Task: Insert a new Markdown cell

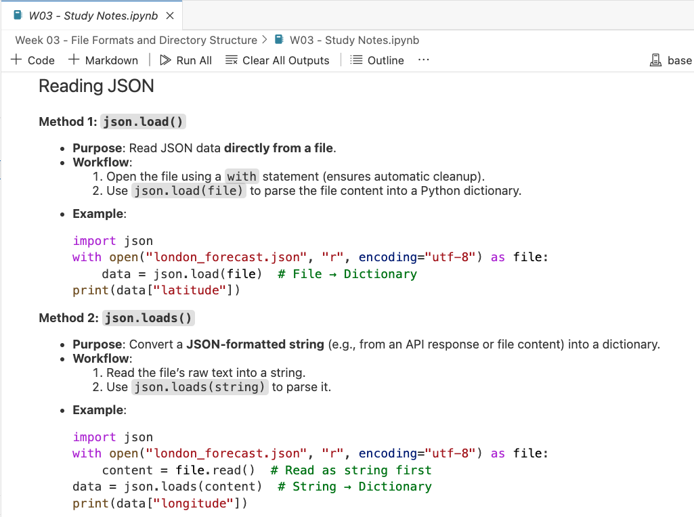Action: click(104, 60)
